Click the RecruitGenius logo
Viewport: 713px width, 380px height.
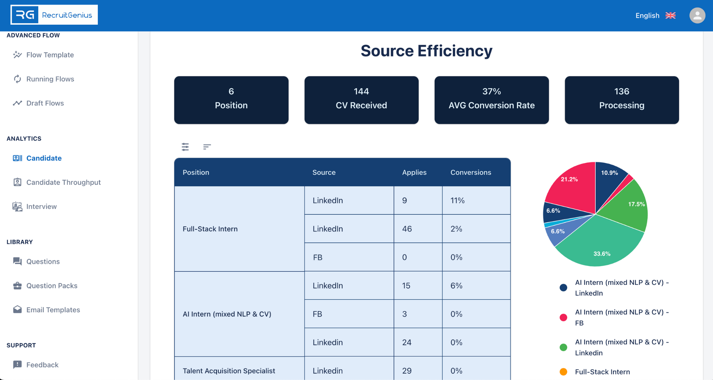54,15
